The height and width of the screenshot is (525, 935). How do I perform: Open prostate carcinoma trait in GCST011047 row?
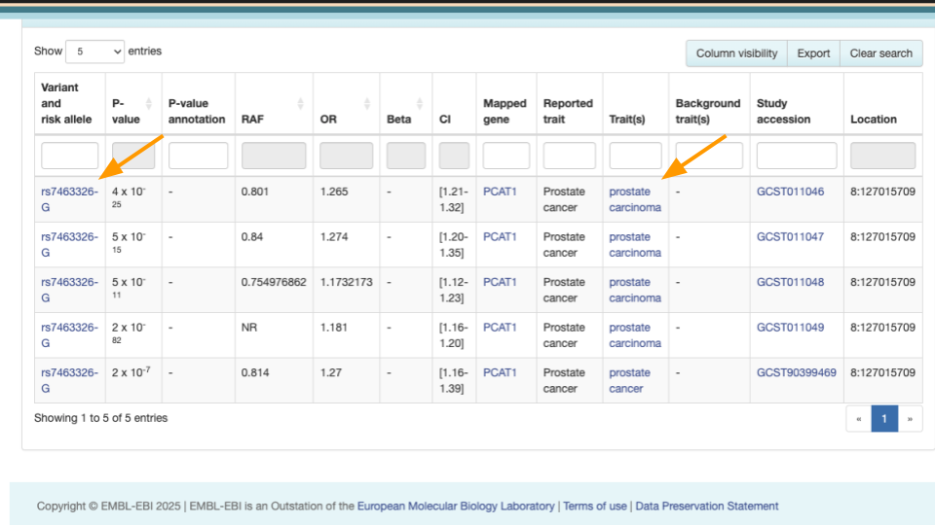(635, 245)
